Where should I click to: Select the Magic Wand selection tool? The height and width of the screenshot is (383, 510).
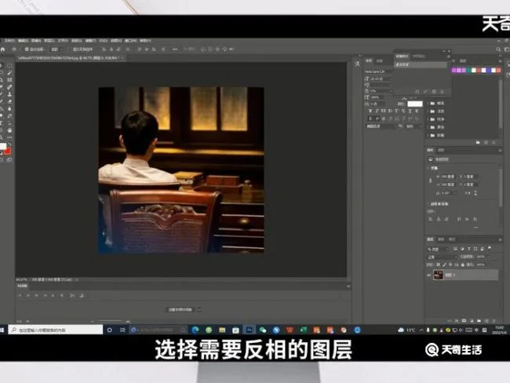(x=9, y=73)
